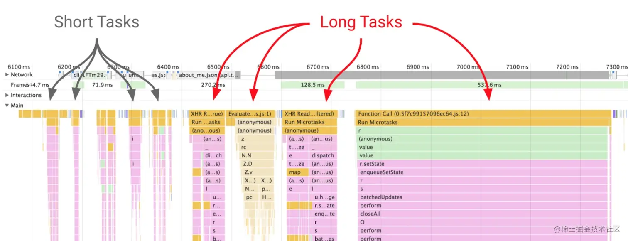Select the orange map block
This screenshot has height=241, width=628.
(x=298, y=172)
